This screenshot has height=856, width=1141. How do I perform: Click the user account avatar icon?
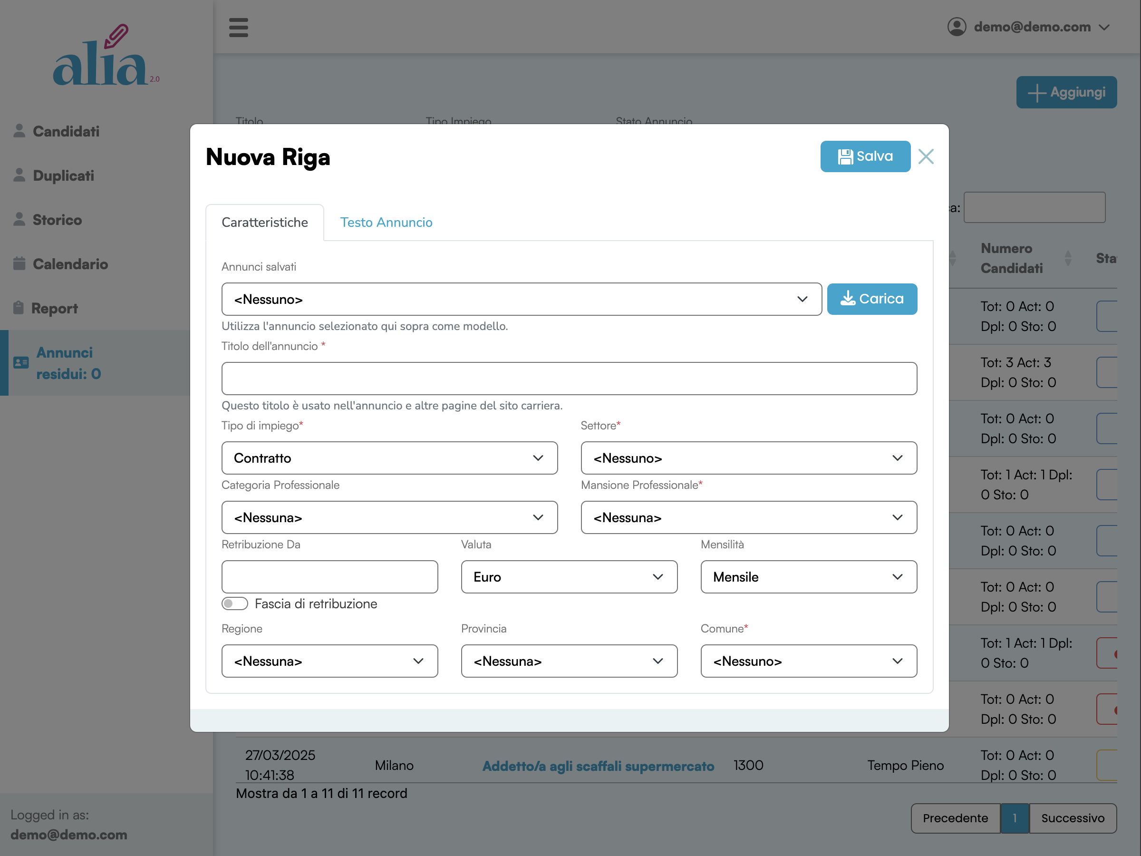click(x=957, y=27)
